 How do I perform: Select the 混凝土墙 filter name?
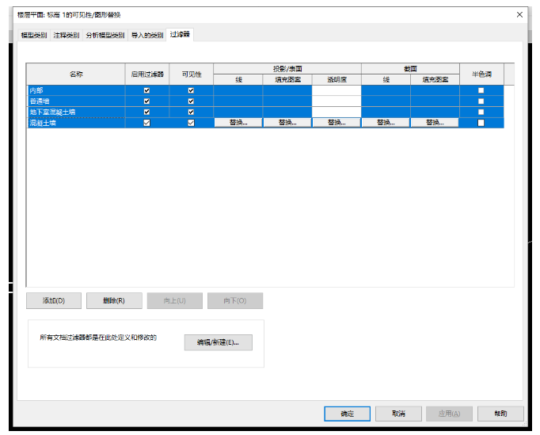click(x=76, y=123)
